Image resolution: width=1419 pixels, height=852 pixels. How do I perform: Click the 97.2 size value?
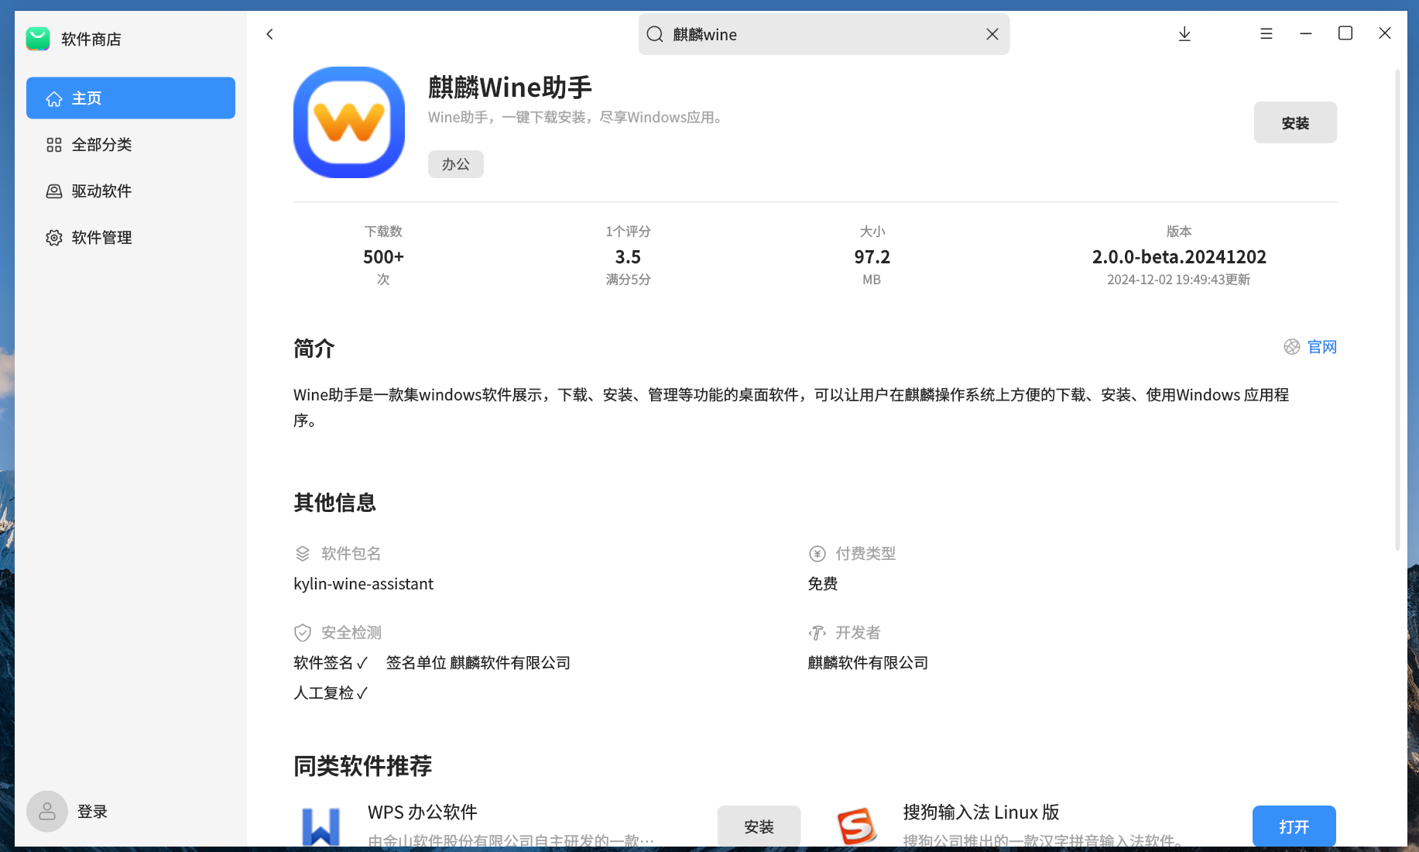(872, 257)
